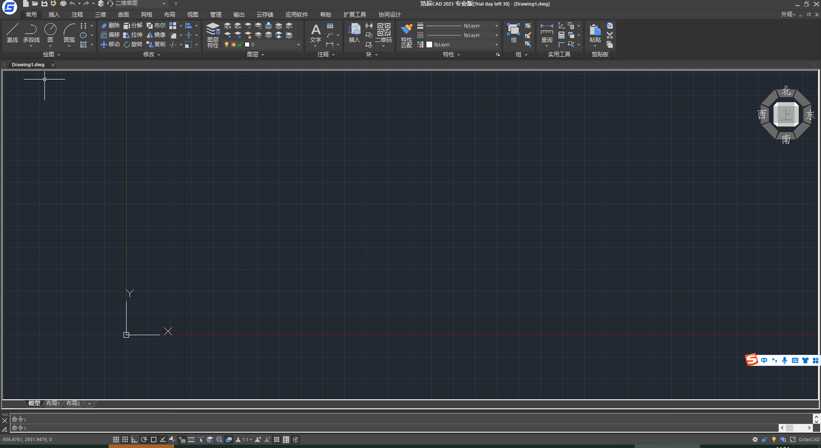Click the 东 direction on view cube
Screen dimensions: 821x448
810,115
